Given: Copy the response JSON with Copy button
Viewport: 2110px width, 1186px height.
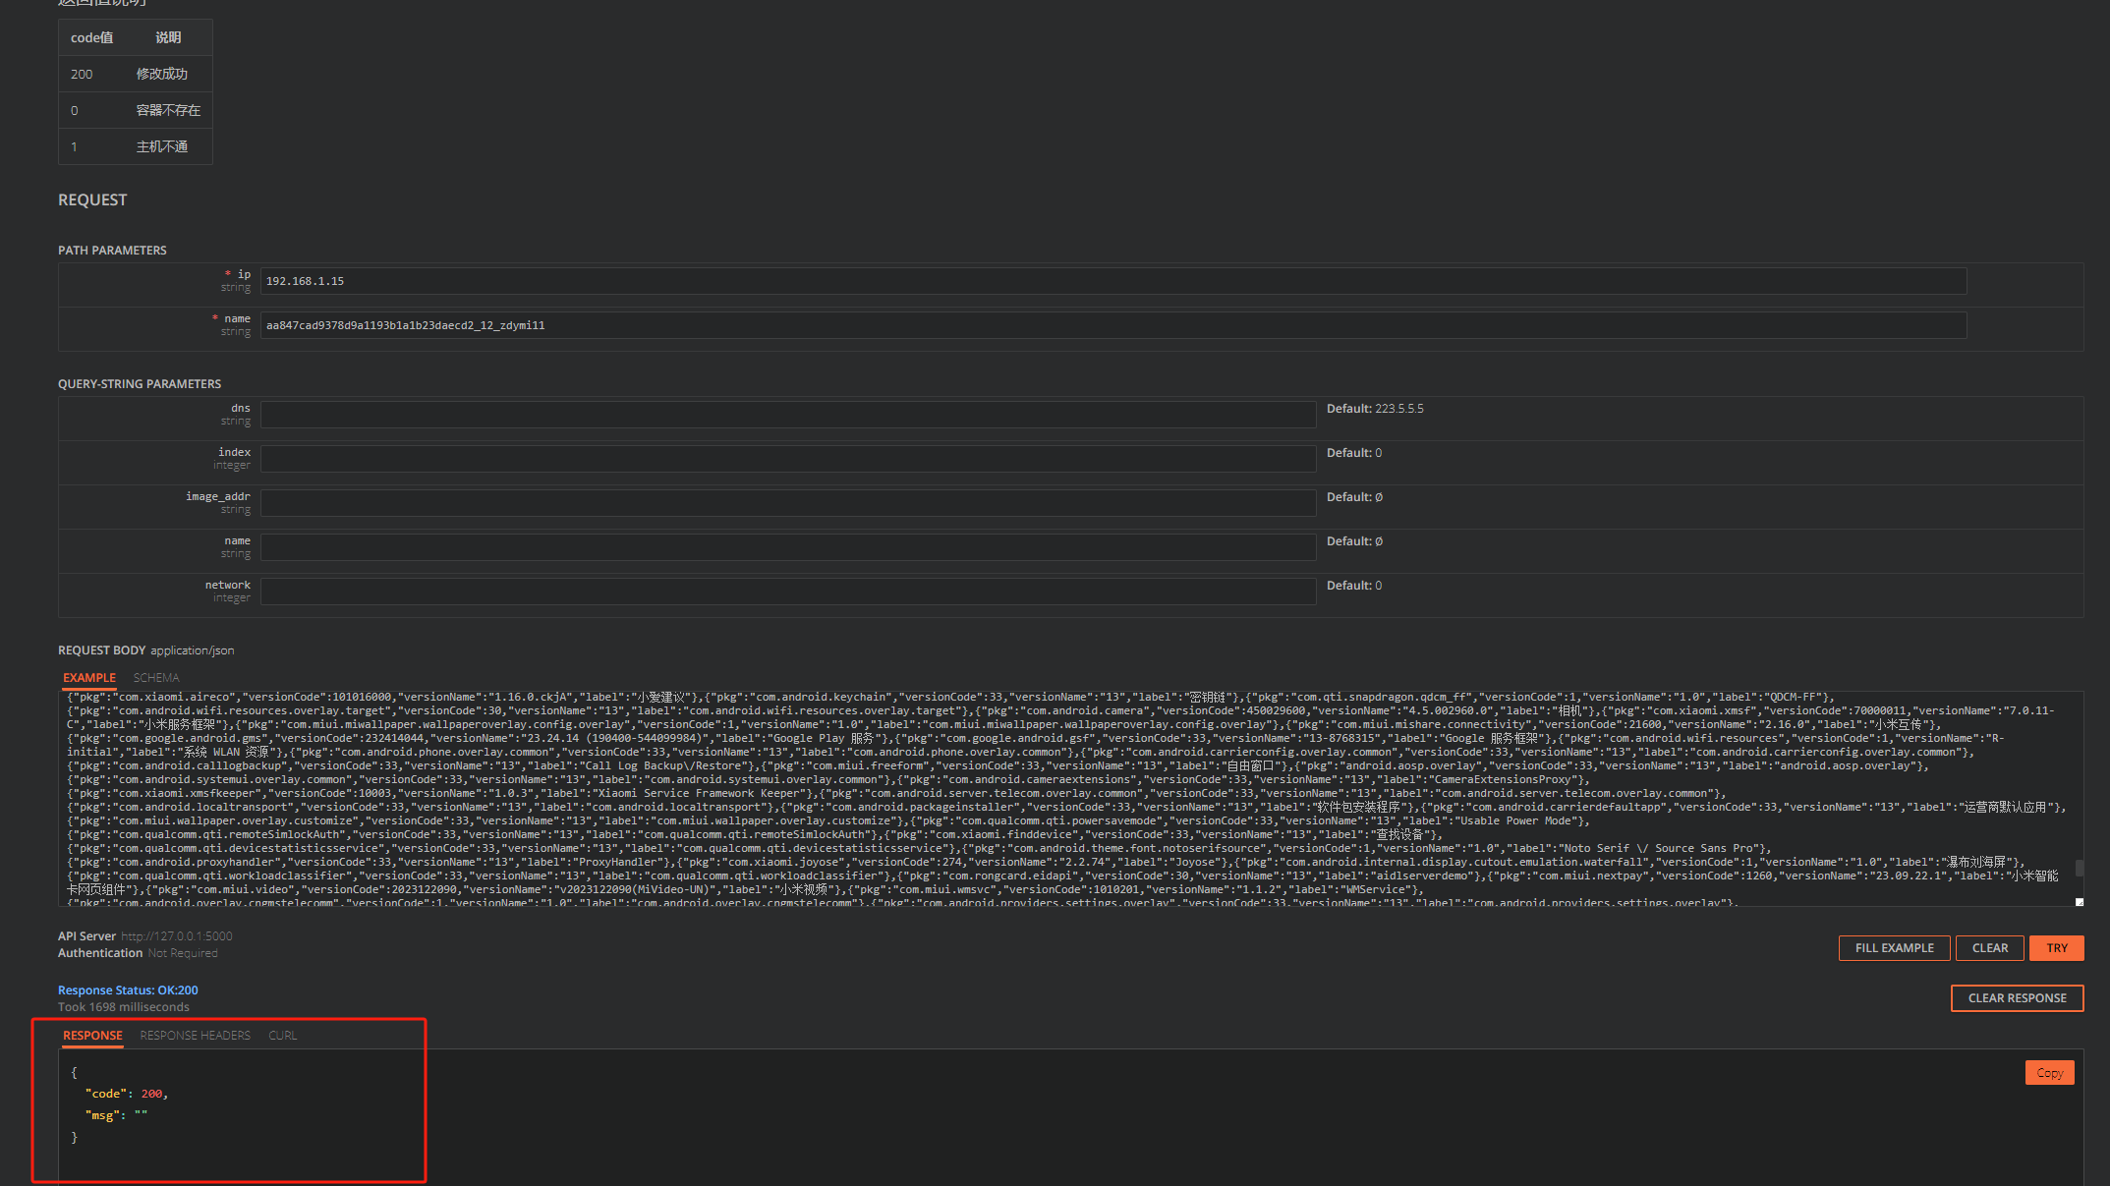Looking at the screenshot, I should point(2049,1073).
